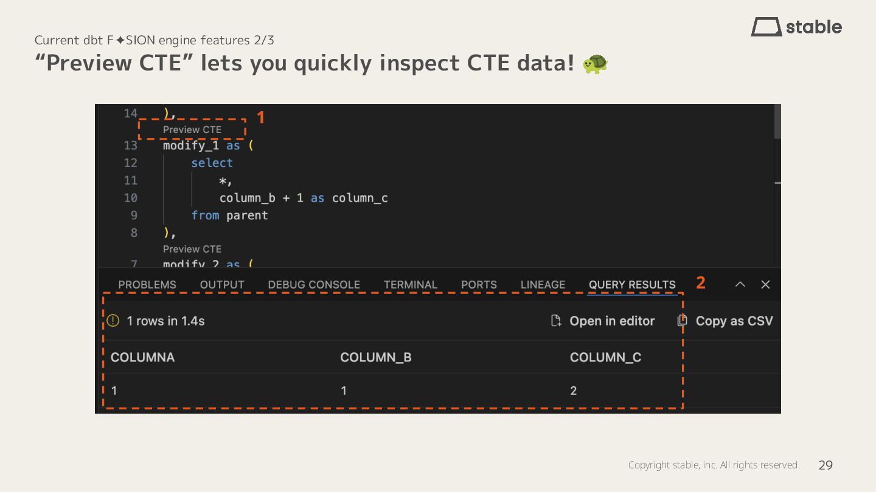876x492 pixels.
Task: Click the turtle emoji in title
Action: click(595, 63)
